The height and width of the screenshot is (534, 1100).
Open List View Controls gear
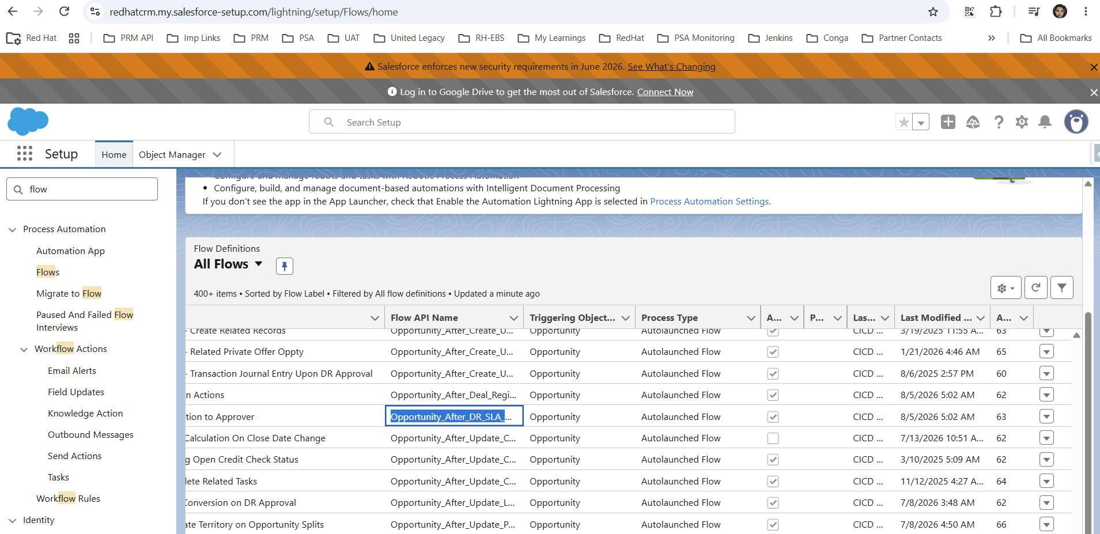(1006, 287)
